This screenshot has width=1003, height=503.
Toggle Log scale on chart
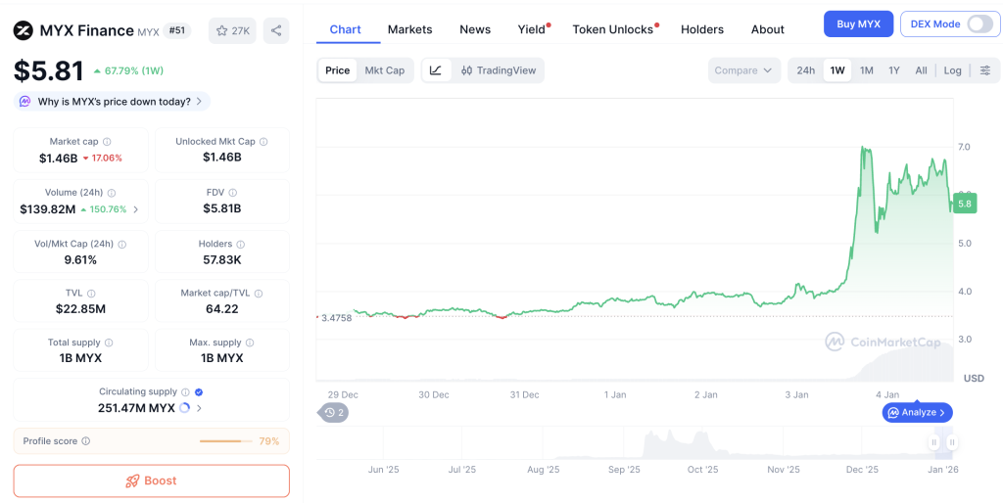click(952, 70)
